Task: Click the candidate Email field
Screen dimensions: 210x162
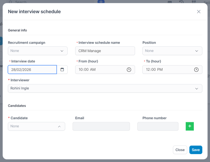Action: [101, 126]
